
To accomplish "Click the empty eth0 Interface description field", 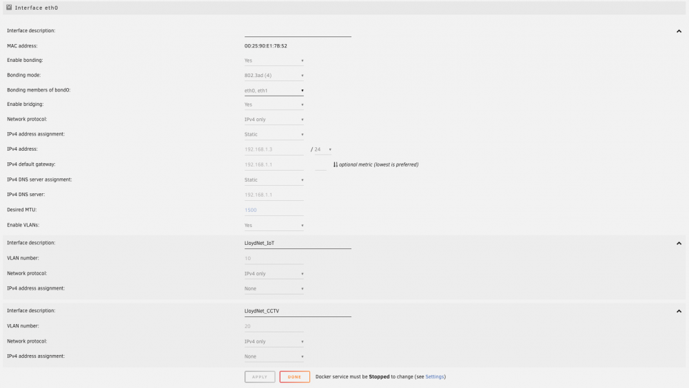I will click(x=298, y=32).
